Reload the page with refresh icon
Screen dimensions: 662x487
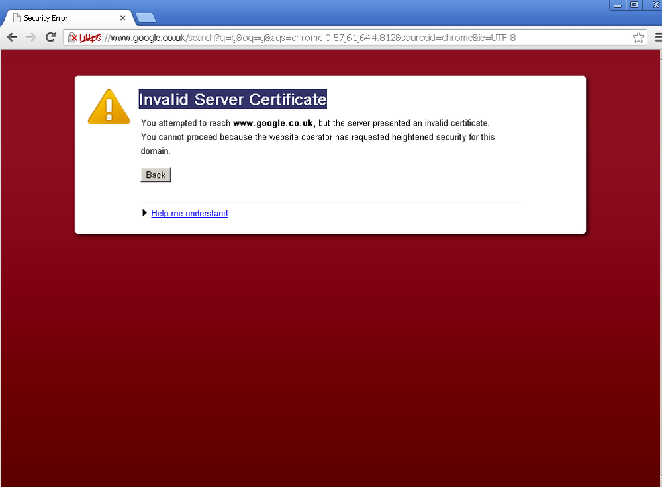click(x=51, y=38)
